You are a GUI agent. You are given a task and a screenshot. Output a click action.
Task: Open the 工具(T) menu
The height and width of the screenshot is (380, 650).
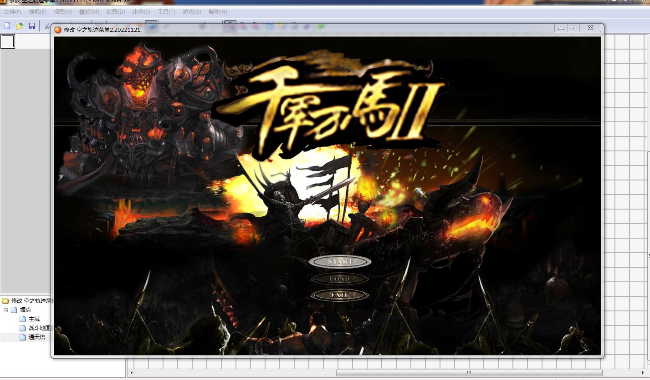[x=166, y=12]
